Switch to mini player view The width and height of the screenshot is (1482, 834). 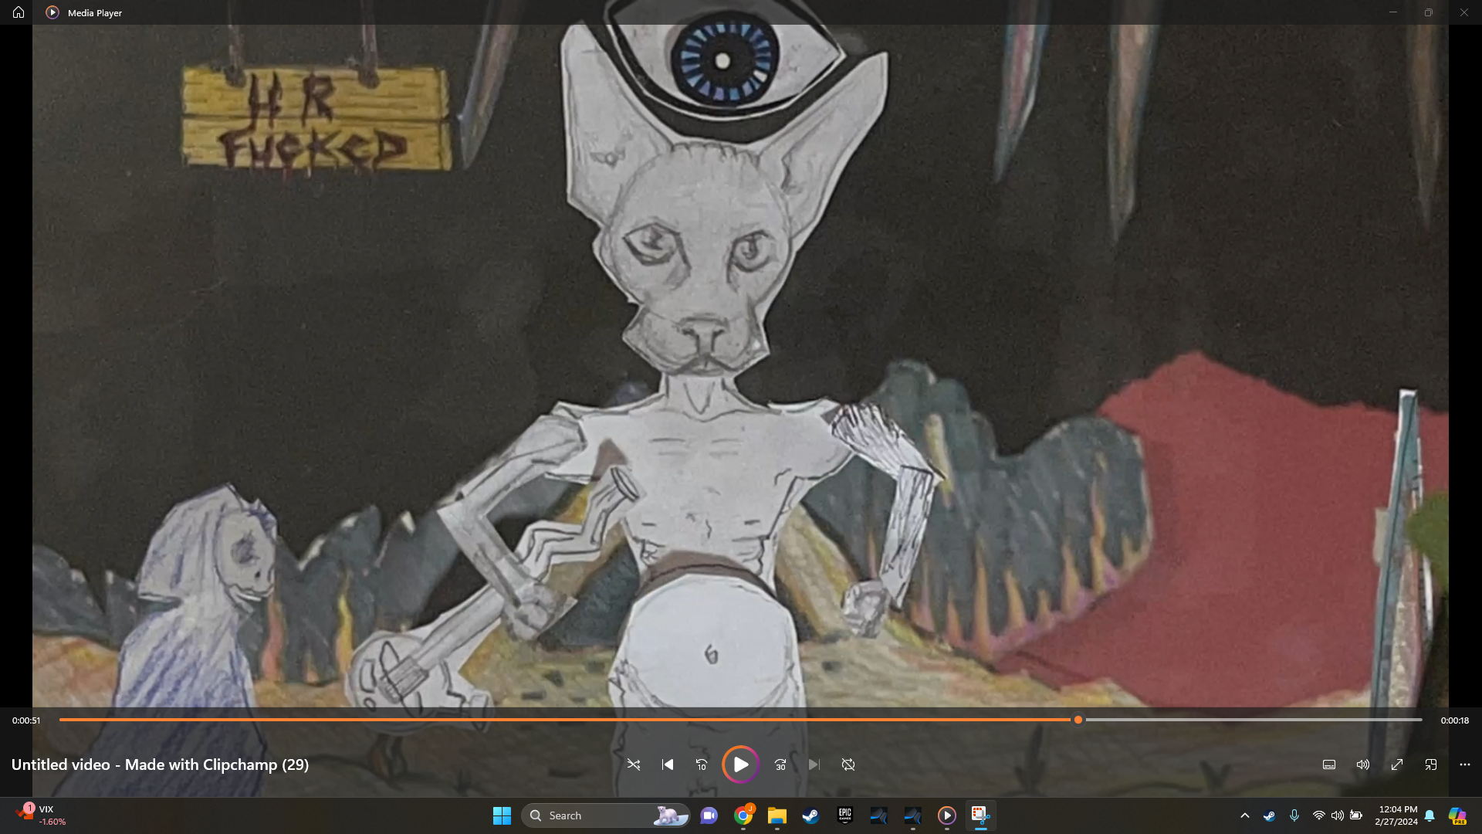click(x=1431, y=764)
